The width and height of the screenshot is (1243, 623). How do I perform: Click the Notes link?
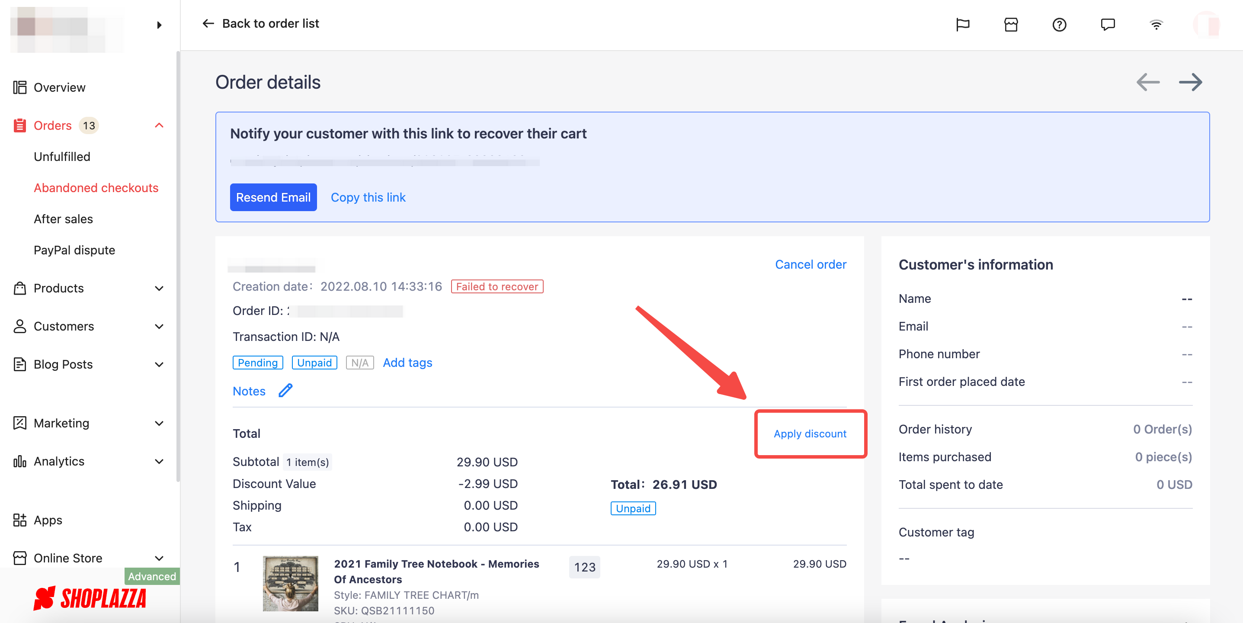(249, 391)
